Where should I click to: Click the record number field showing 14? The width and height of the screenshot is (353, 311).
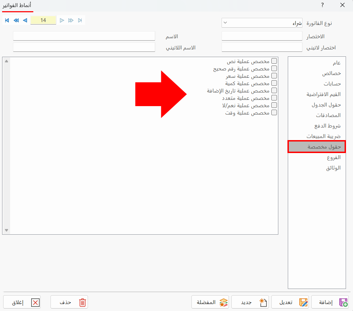coord(43,20)
